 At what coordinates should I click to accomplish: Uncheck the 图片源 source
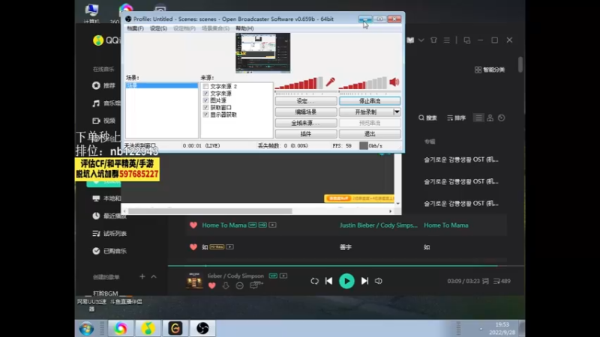click(x=205, y=100)
